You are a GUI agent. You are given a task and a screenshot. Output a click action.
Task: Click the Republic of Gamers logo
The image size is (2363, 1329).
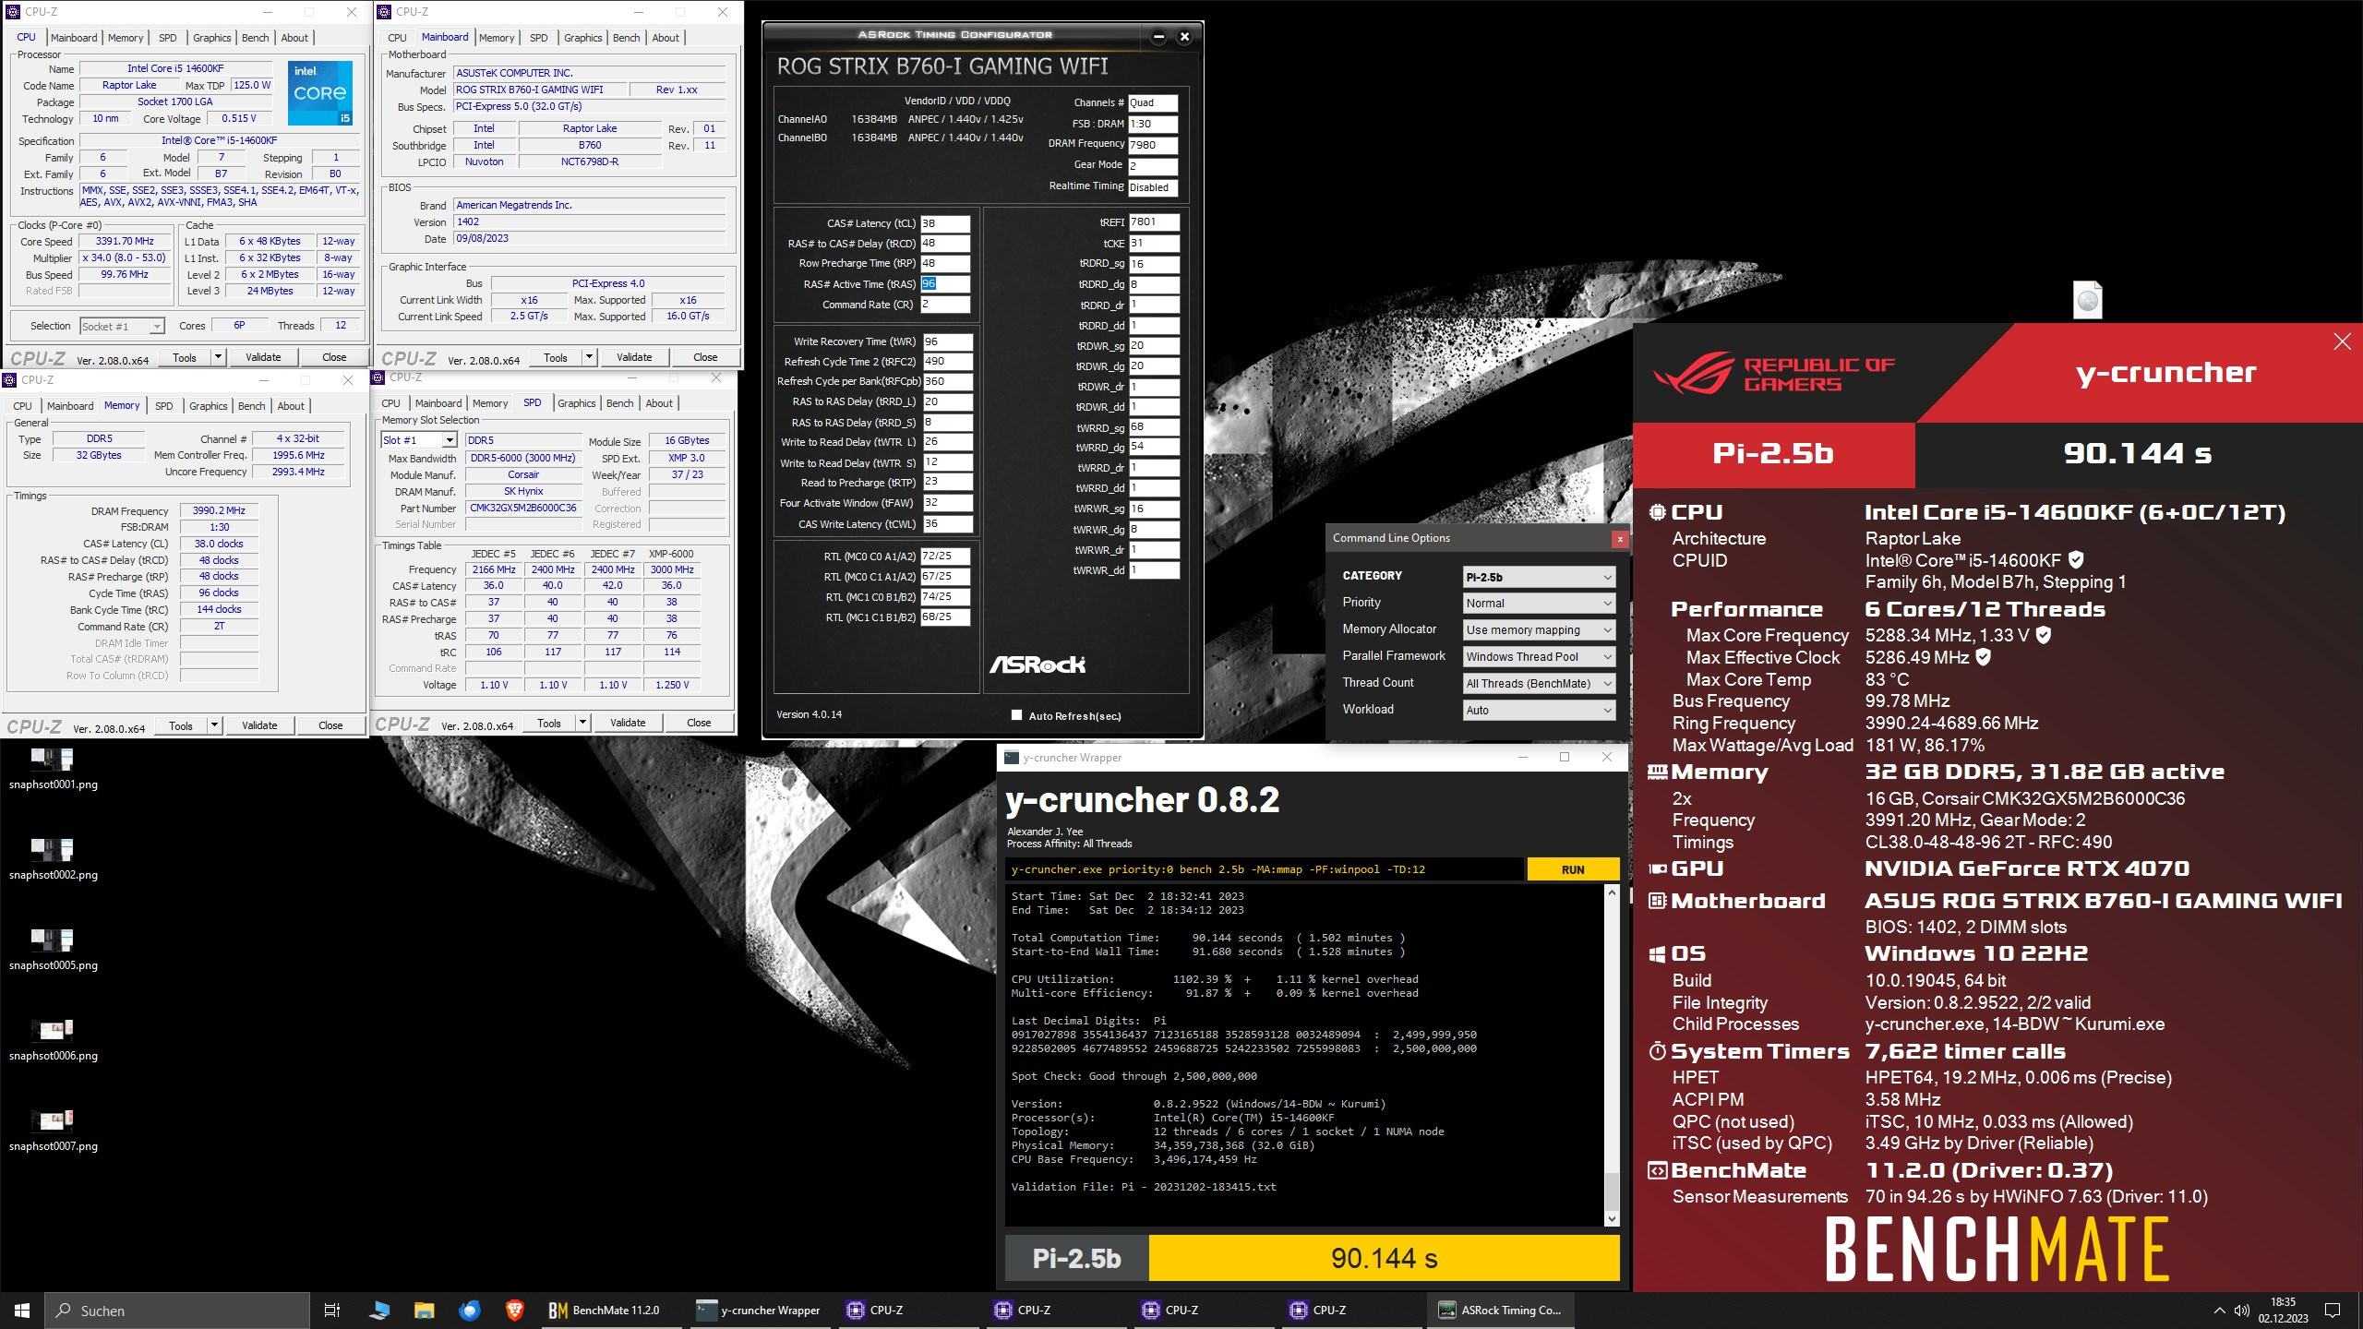click(x=1773, y=374)
